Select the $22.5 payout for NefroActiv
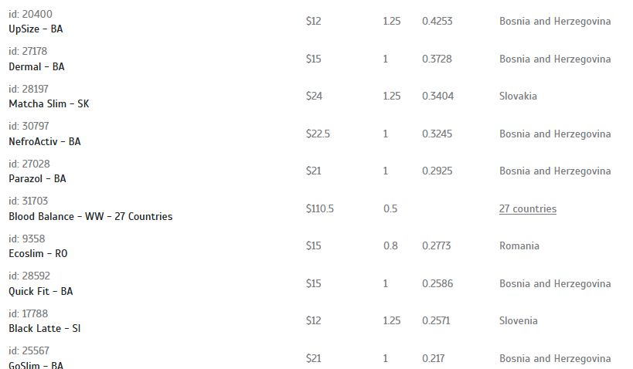Screen dimensions: 633x369 [318, 134]
